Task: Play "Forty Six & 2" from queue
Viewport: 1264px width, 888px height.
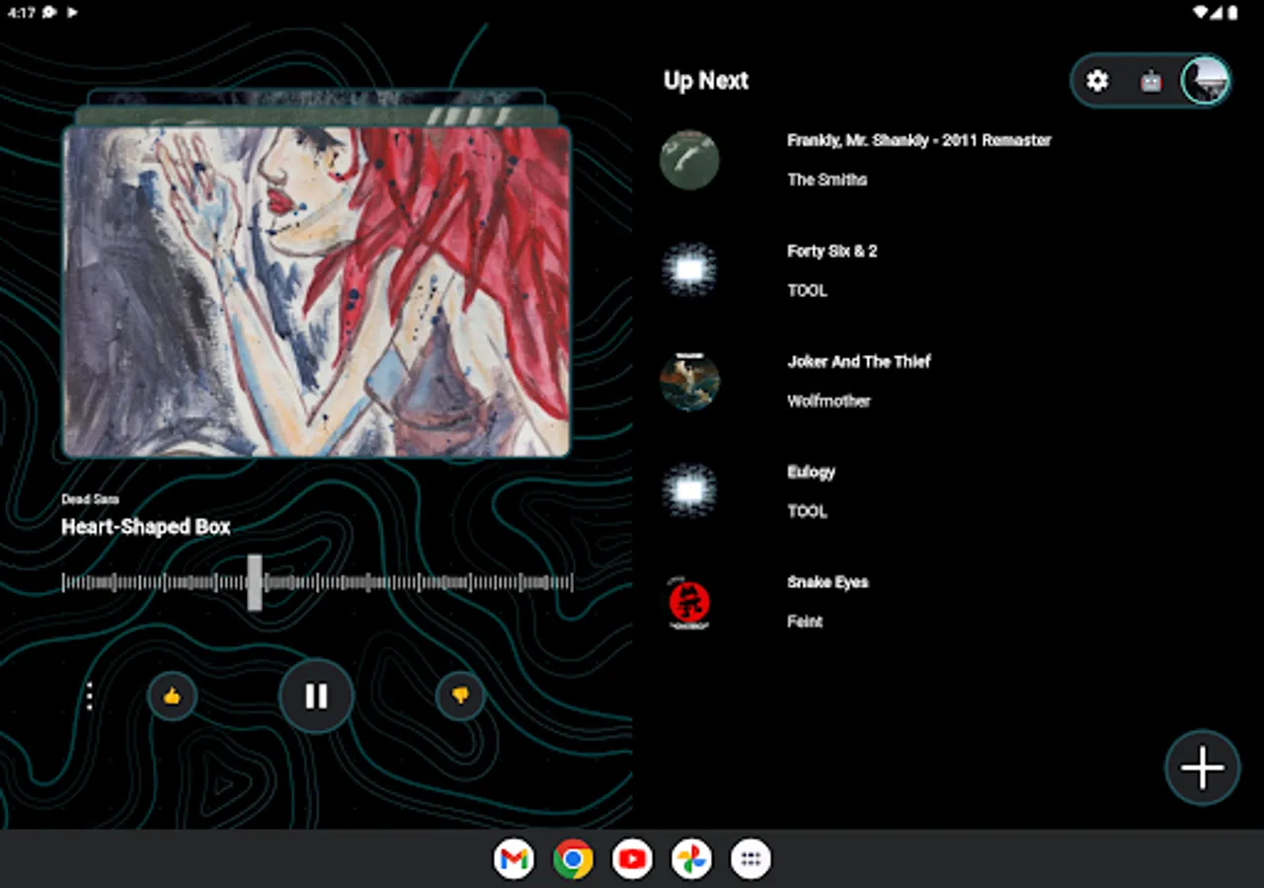Action: (x=832, y=251)
